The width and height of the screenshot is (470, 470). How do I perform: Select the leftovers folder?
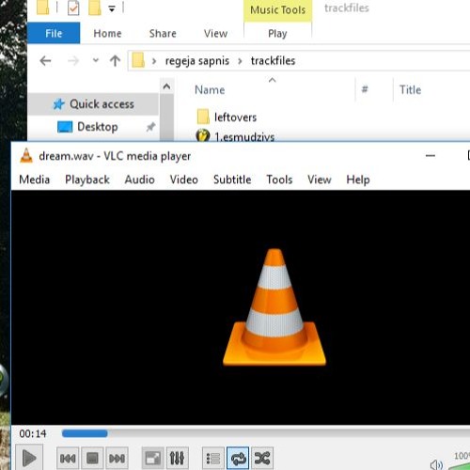pos(235,117)
